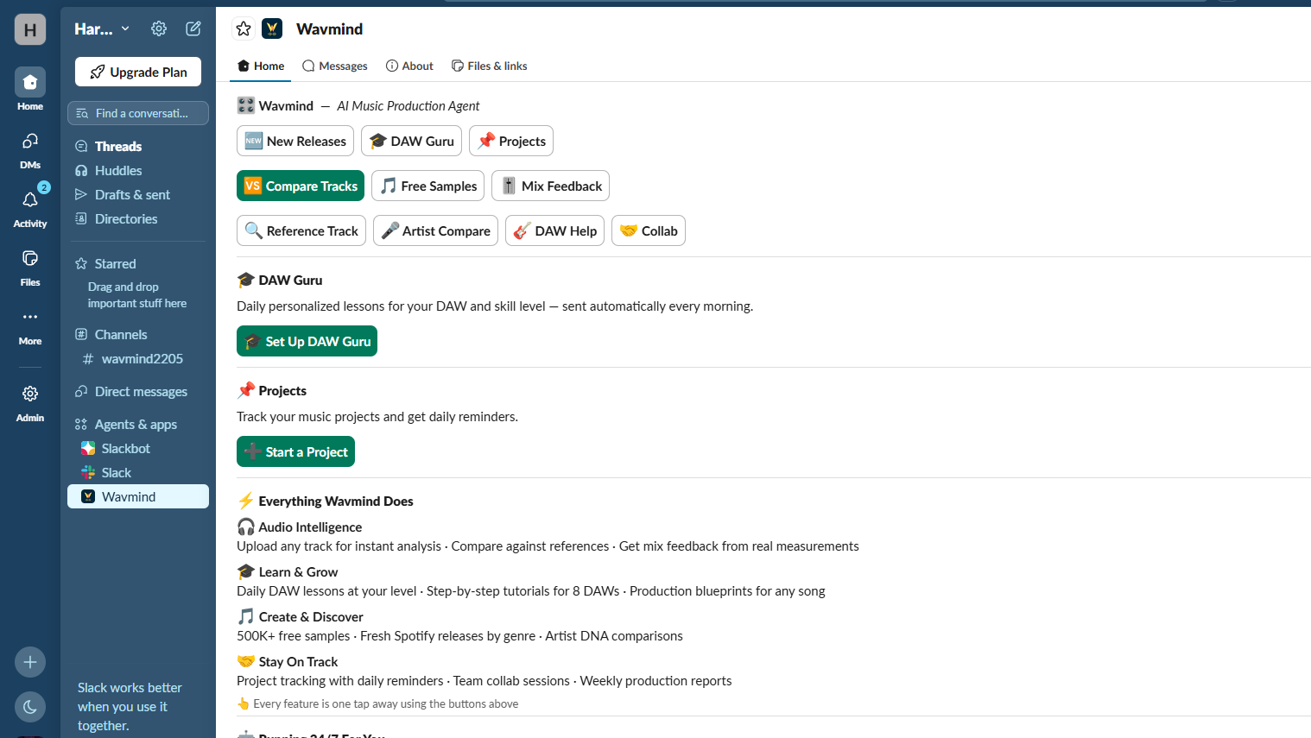Open the Activity notifications bell

click(x=30, y=207)
